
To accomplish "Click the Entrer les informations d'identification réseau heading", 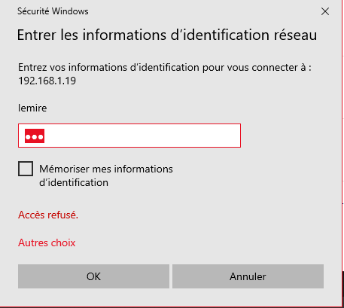I will (x=167, y=35).
